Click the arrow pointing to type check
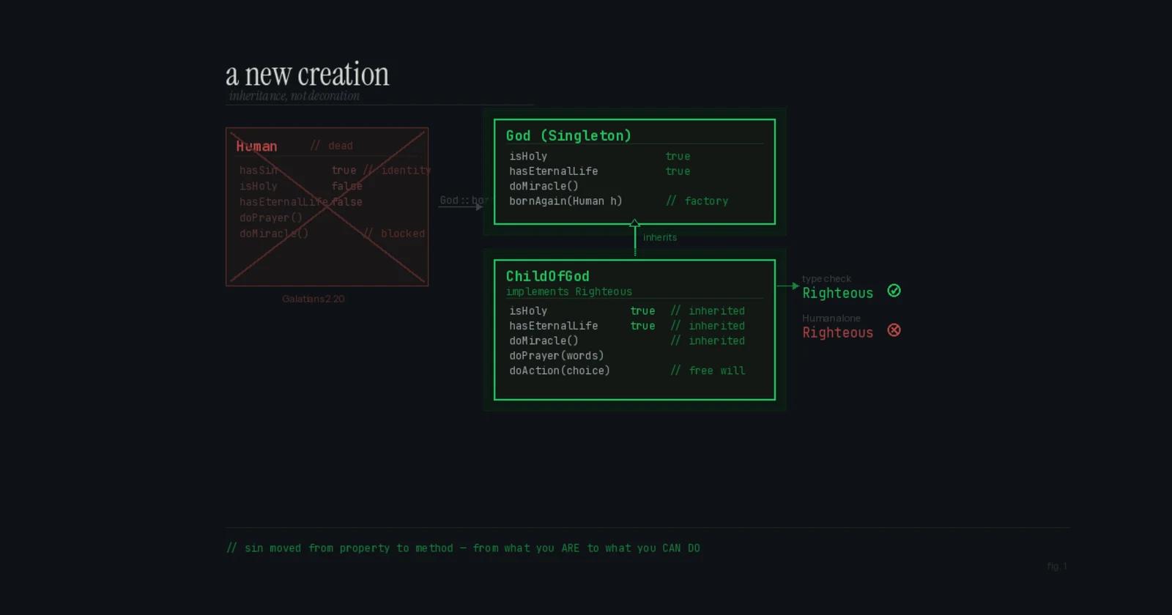 (788, 286)
